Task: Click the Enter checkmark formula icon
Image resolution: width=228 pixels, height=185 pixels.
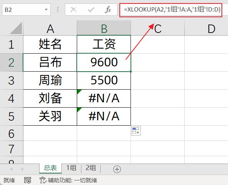Action: [91, 10]
